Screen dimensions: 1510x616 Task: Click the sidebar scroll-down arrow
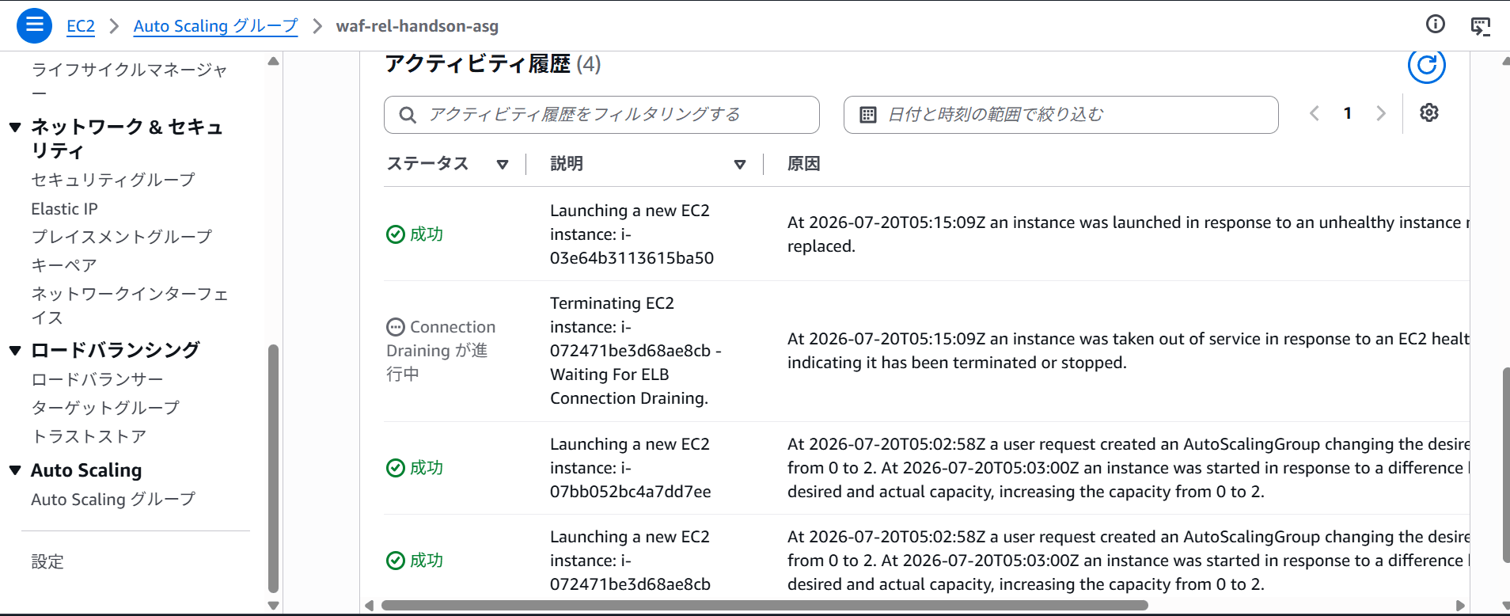point(274,606)
